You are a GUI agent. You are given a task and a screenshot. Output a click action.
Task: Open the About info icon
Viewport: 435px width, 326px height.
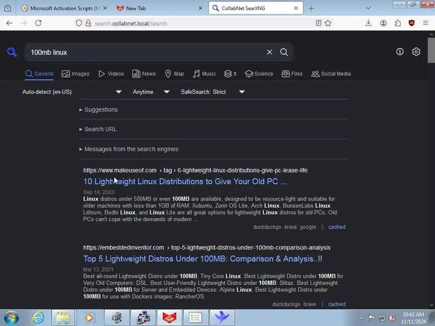click(400, 51)
